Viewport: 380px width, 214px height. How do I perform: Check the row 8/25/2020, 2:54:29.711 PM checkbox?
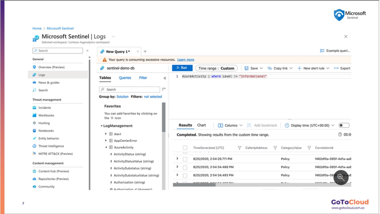coord(185,159)
